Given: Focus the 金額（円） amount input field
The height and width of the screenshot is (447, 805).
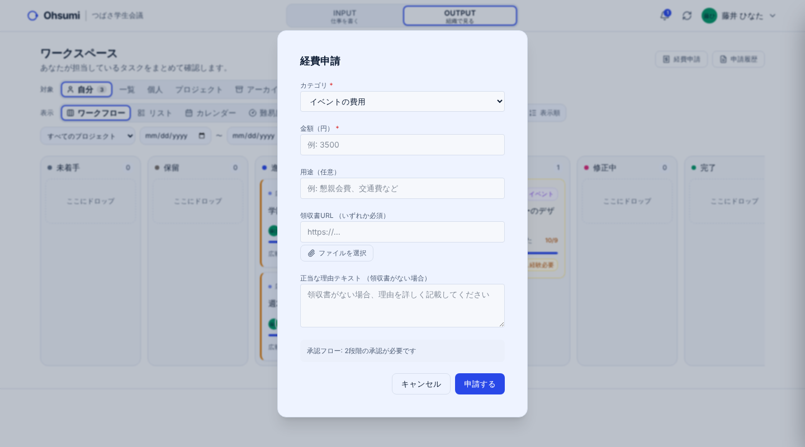Looking at the screenshot, I should click(402, 145).
